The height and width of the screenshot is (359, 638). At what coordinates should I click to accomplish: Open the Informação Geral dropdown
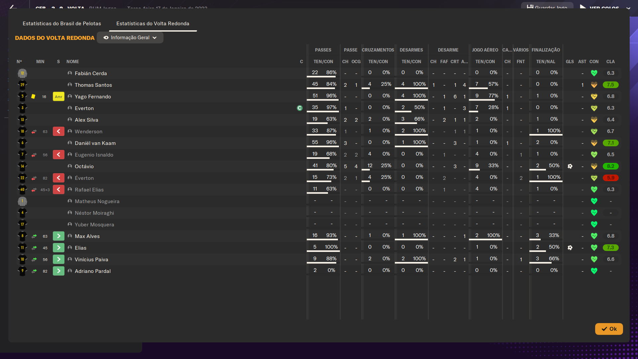click(130, 38)
